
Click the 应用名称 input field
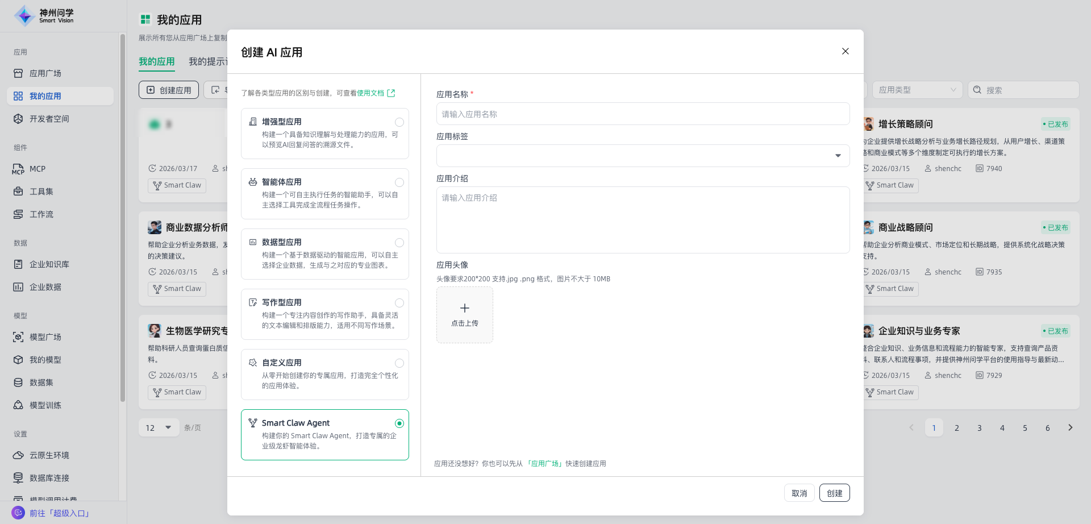[643, 114]
